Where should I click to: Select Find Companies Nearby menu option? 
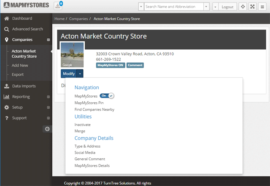click(x=94, y=109)
